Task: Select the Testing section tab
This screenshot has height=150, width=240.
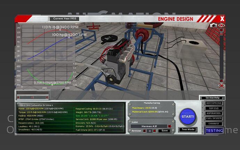Action: click(214, 131)
